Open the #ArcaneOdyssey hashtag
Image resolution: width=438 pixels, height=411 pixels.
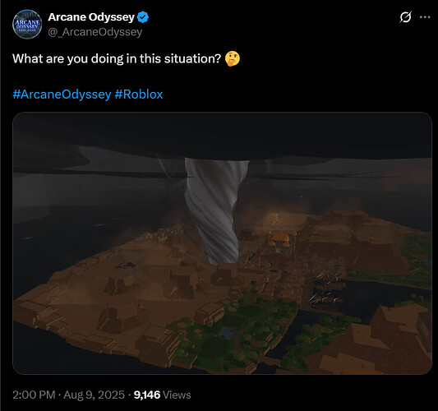[x=62, y=95]
